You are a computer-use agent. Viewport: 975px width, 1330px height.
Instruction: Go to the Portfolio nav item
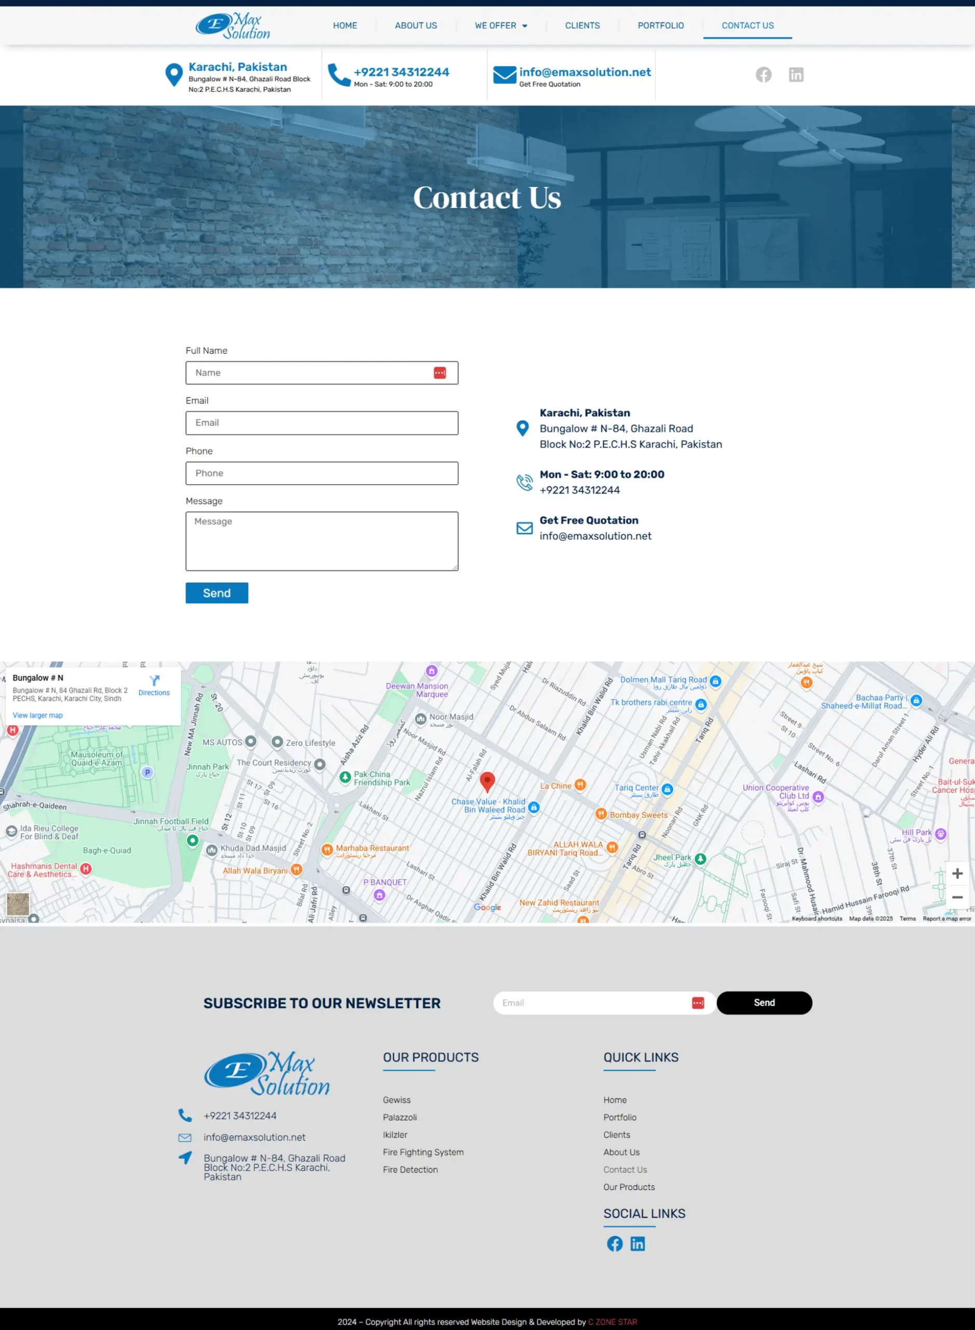(660, 25)
